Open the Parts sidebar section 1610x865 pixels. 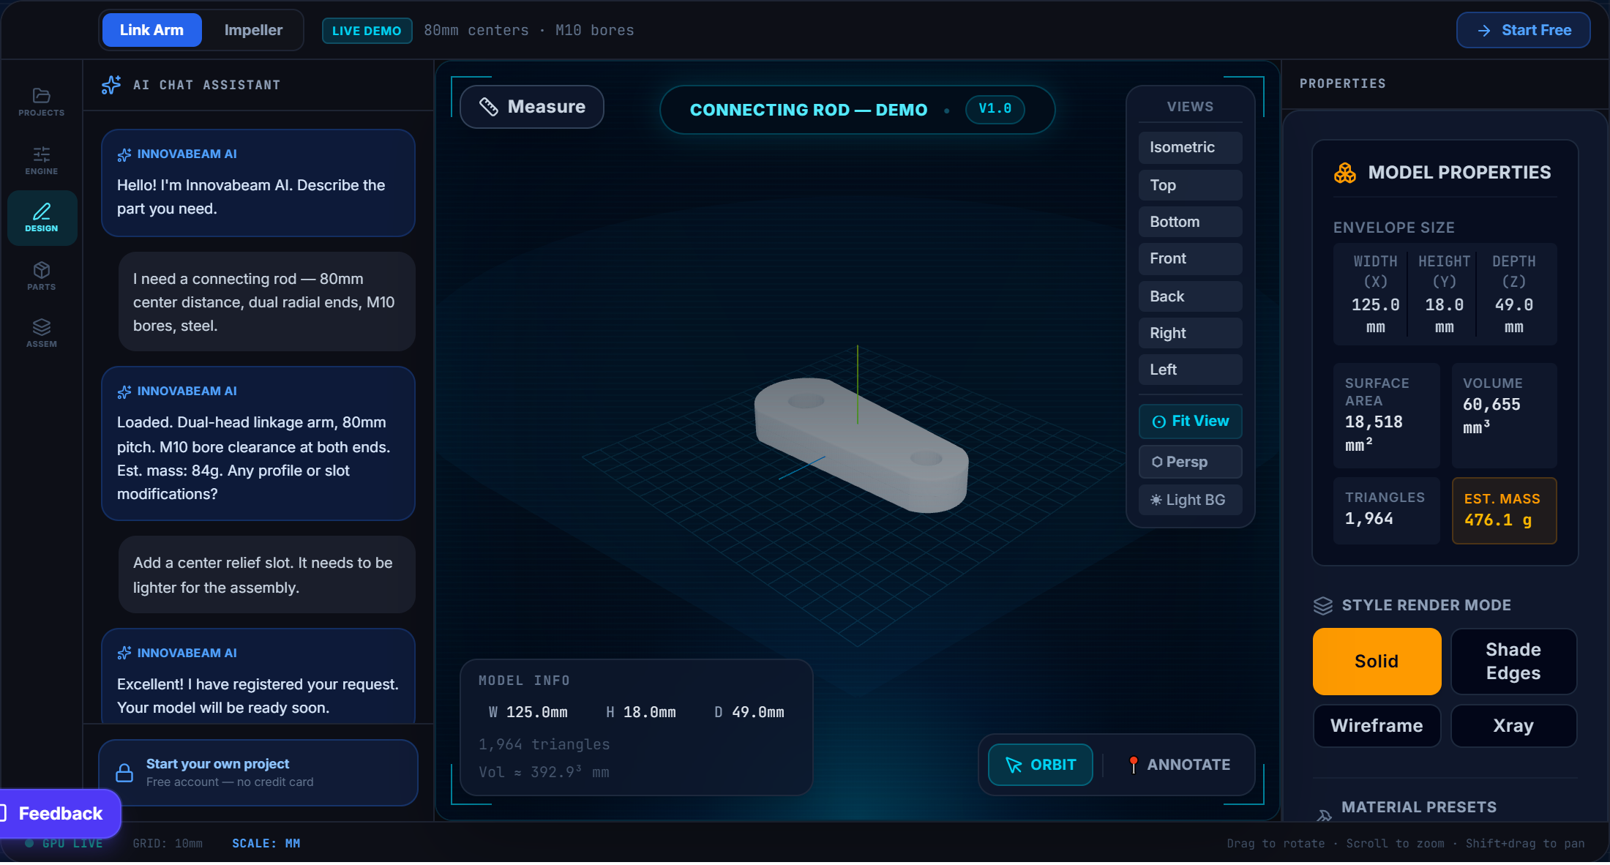pos(42,276)
